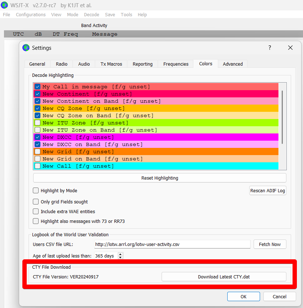Screen dimensions: 303x308
Task: Click the Reset Highlighting button
Action: click(159, 178)
